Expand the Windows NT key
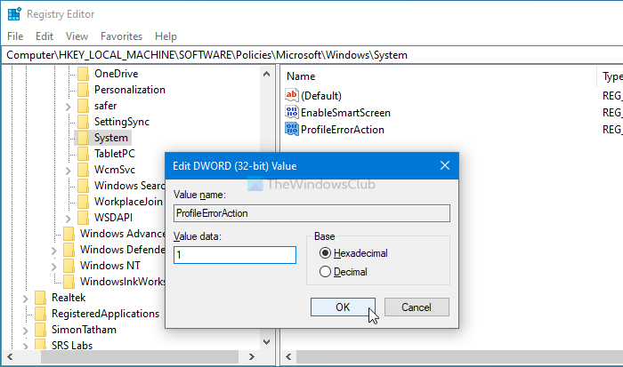This screenshot has width=623, height=367. tap(53, 267)
